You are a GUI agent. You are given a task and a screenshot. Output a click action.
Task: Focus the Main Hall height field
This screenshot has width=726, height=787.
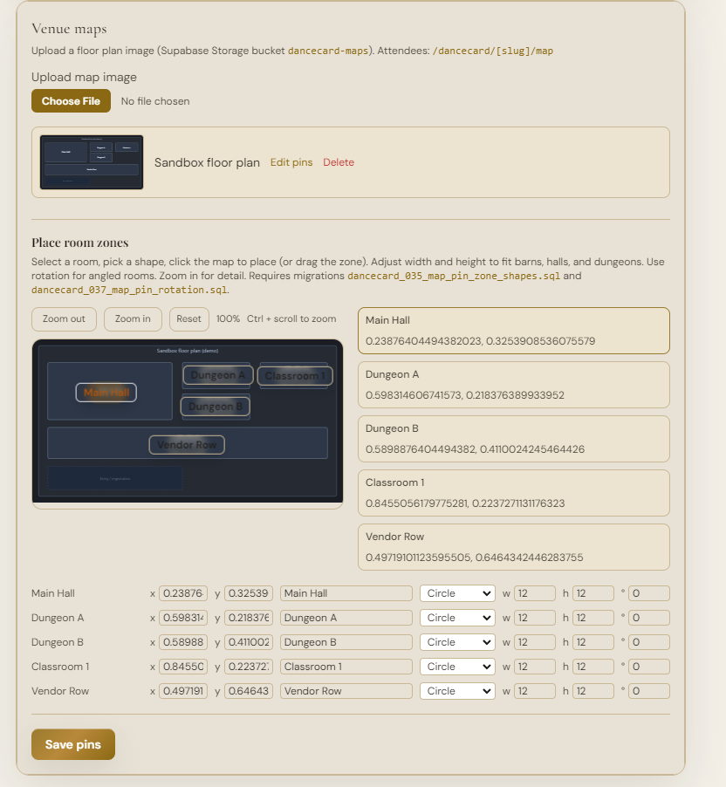point(593,593)
